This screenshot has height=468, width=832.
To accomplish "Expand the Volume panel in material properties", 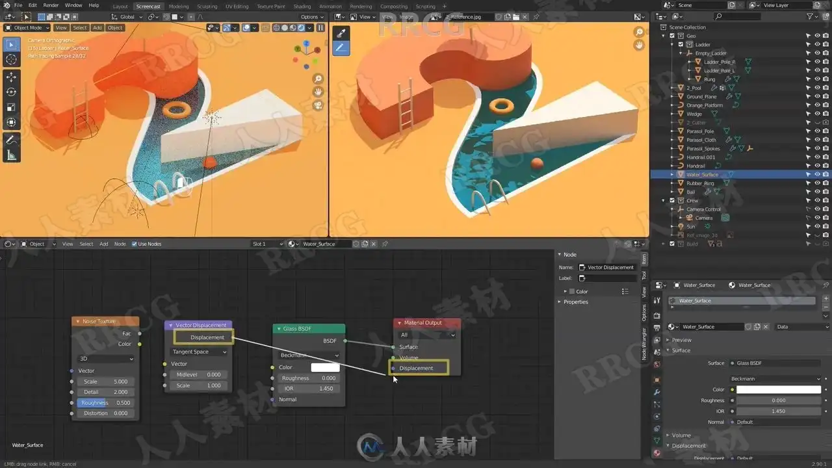I will tap(681, 435).
